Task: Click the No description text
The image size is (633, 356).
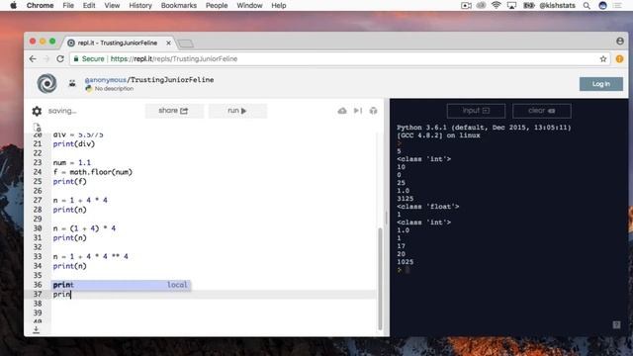Action: coord(114,88)
